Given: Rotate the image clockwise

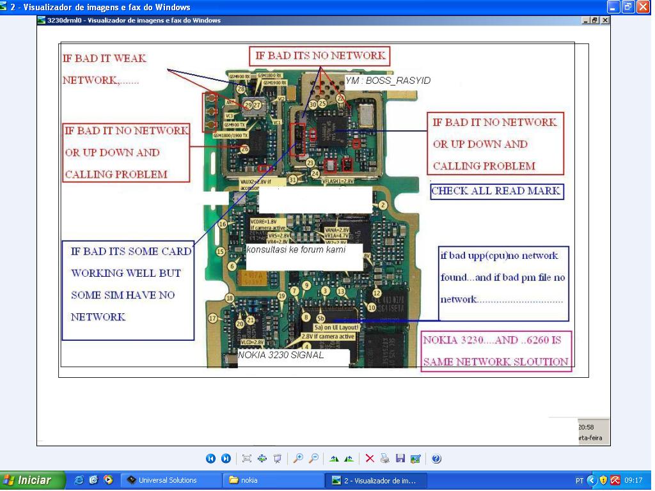Looking at the screenshot, I should pyautogui.click(x=334, y=458).
